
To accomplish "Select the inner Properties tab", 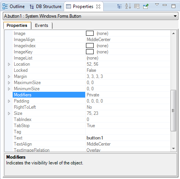I will click(x=17, y=25).
